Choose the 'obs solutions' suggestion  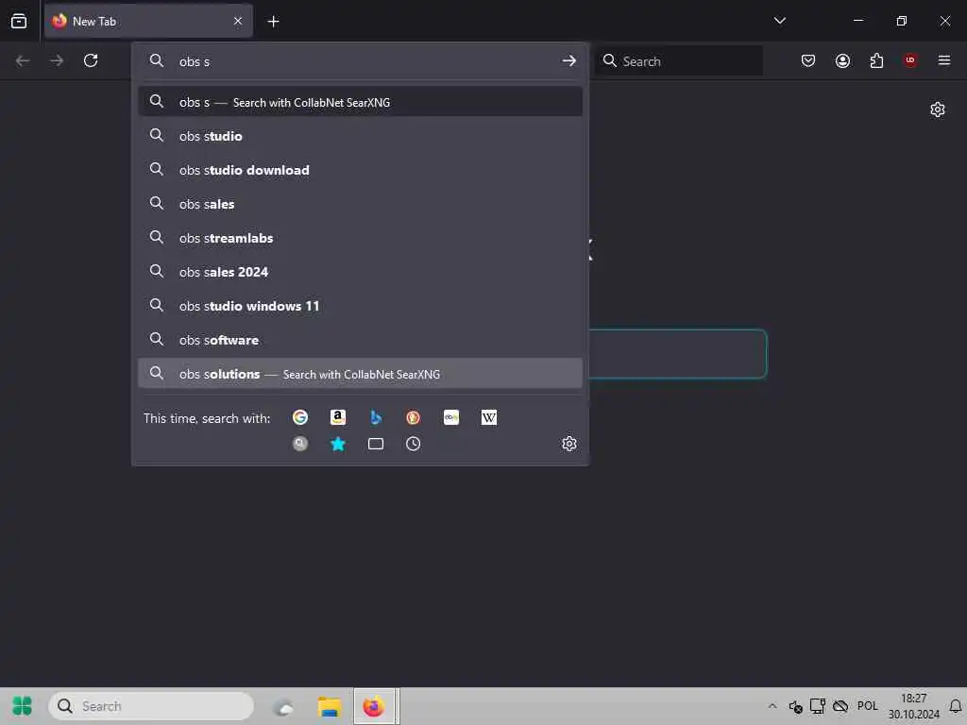point(360,374)
